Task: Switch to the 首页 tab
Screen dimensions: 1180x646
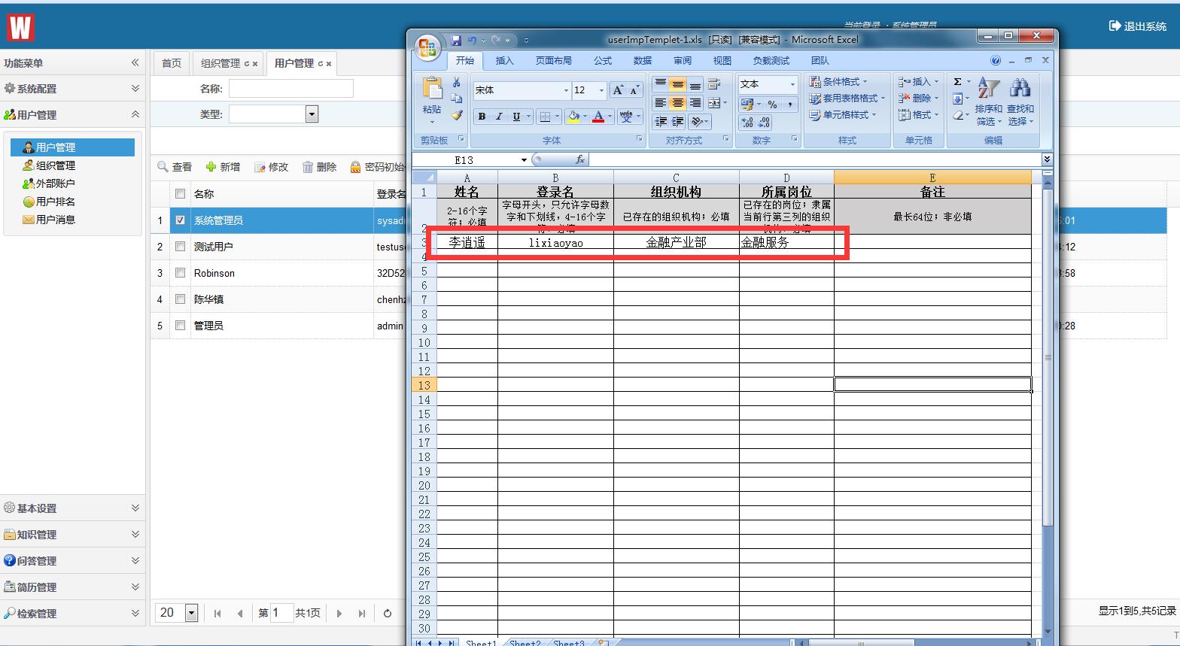Action: 172,63
